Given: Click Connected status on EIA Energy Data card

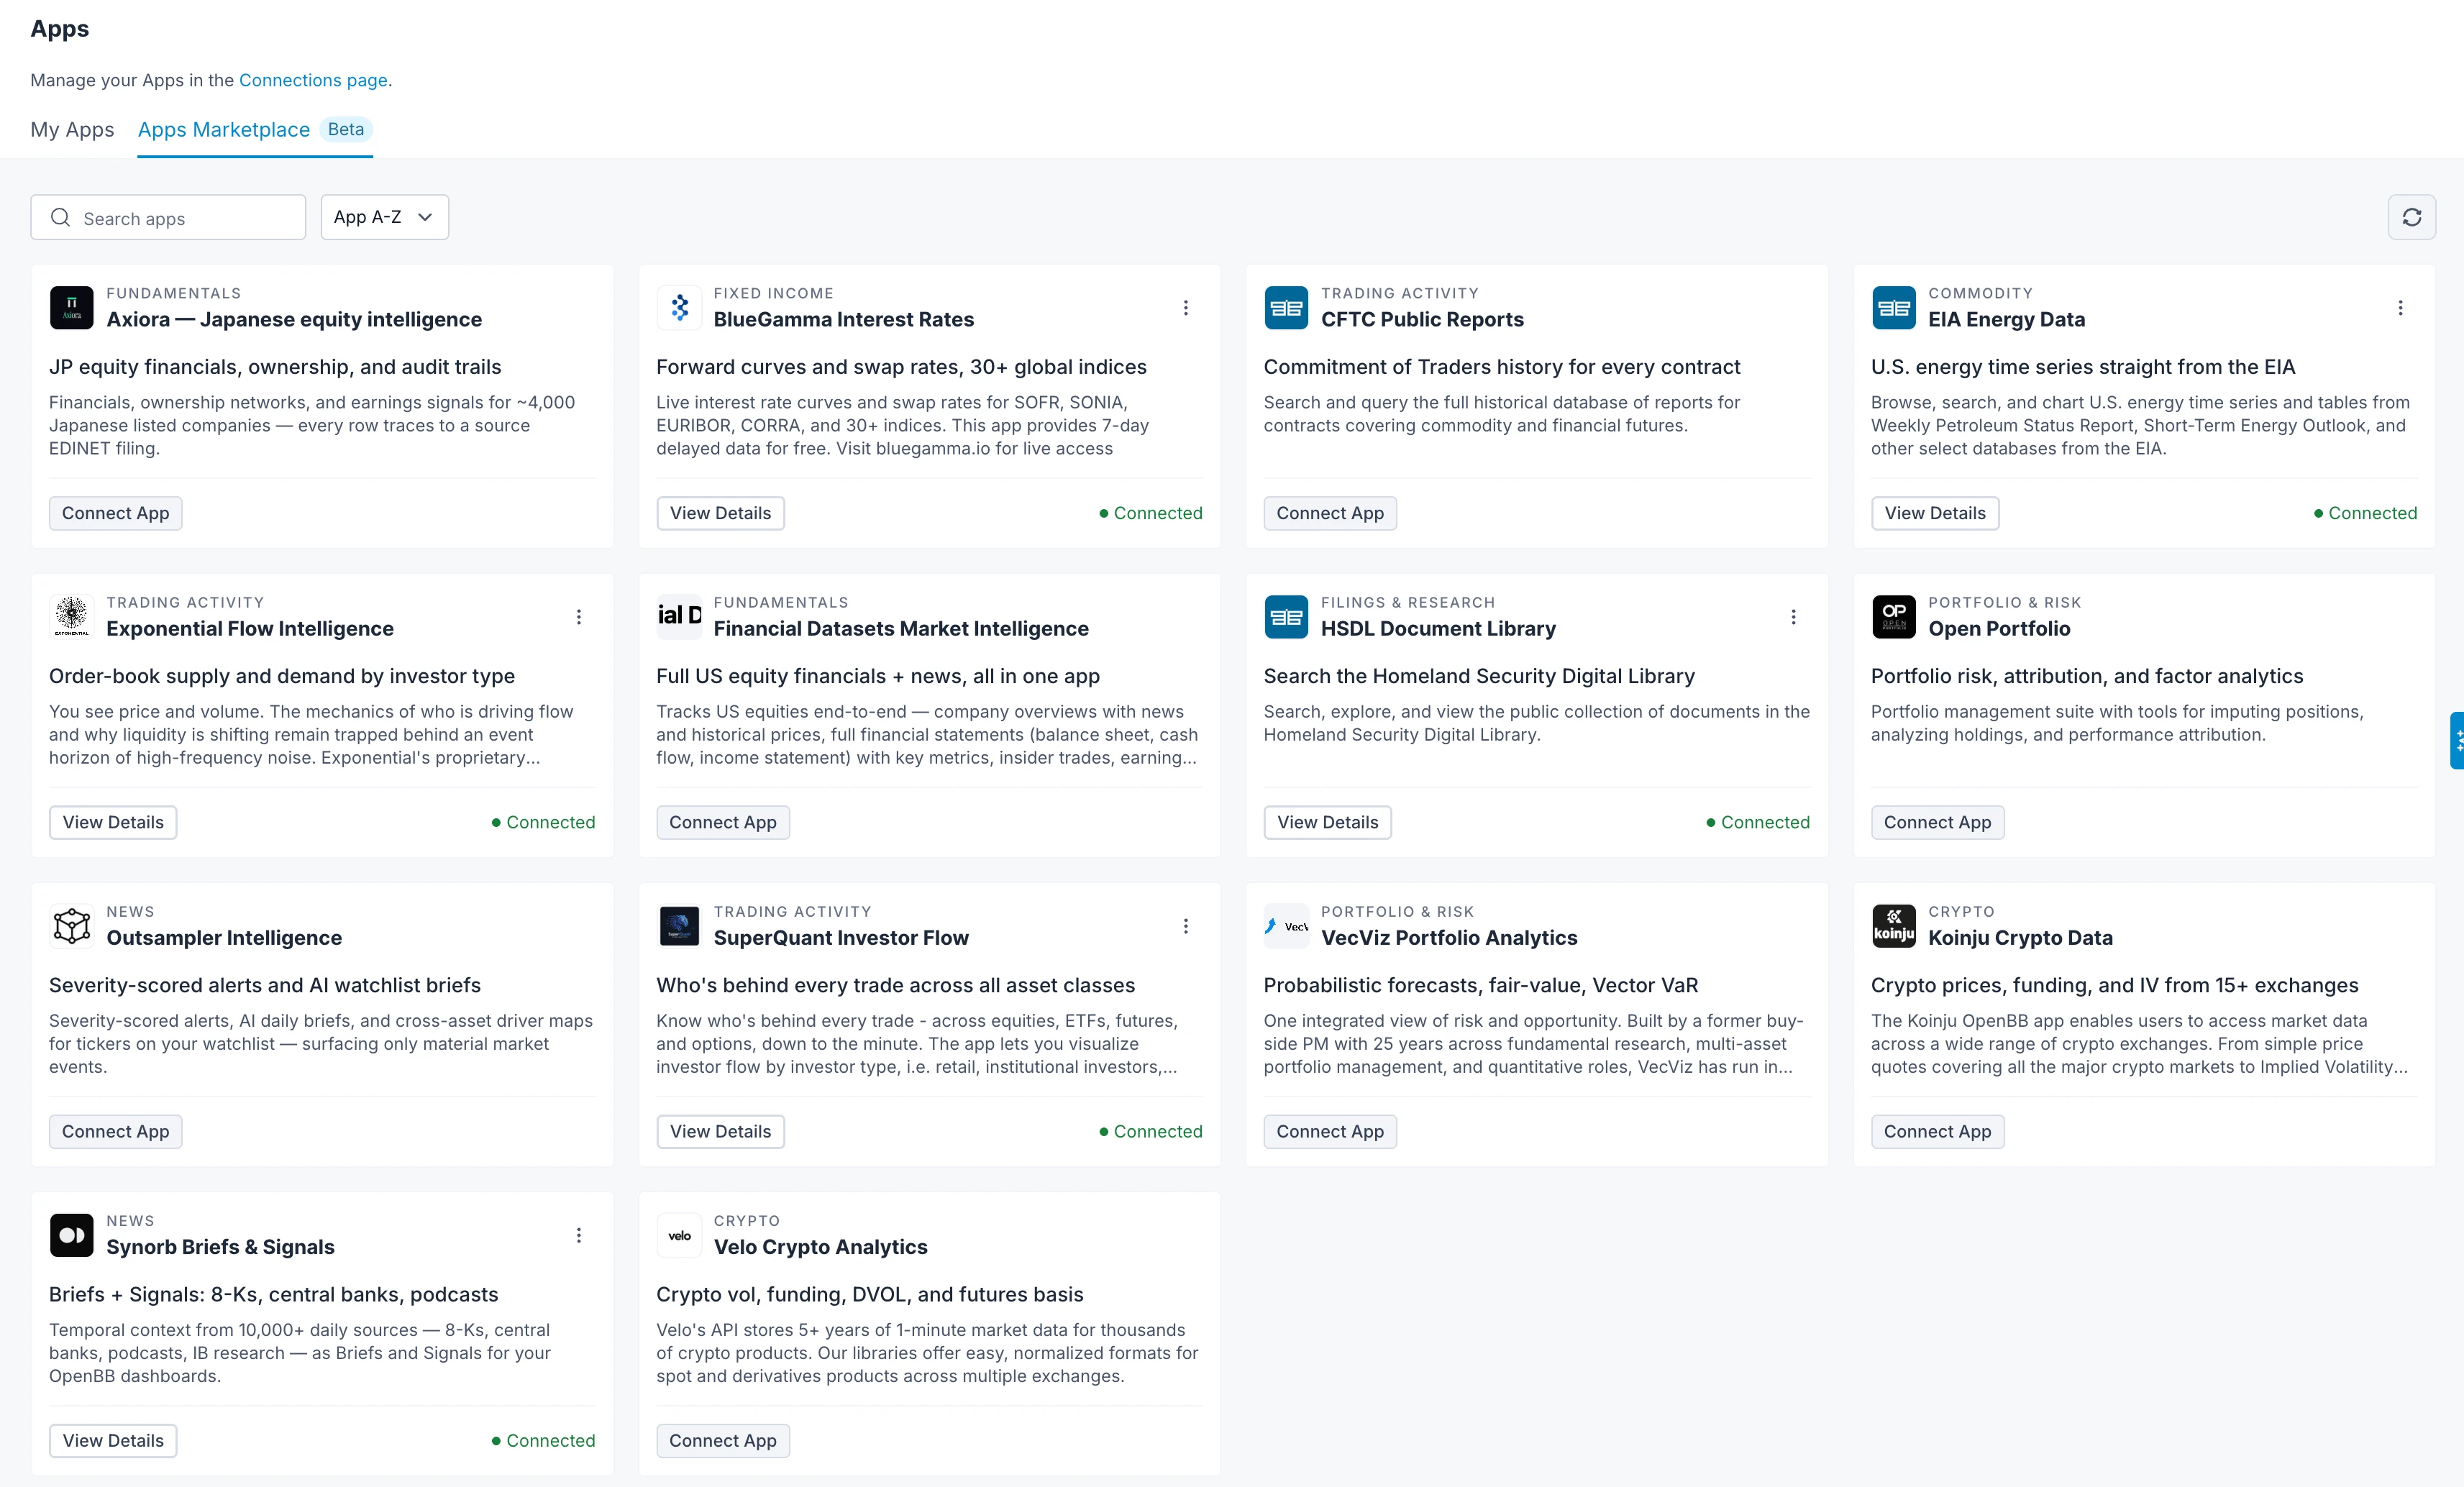Looking at the screenshot, I should (x=2365, y=513).
